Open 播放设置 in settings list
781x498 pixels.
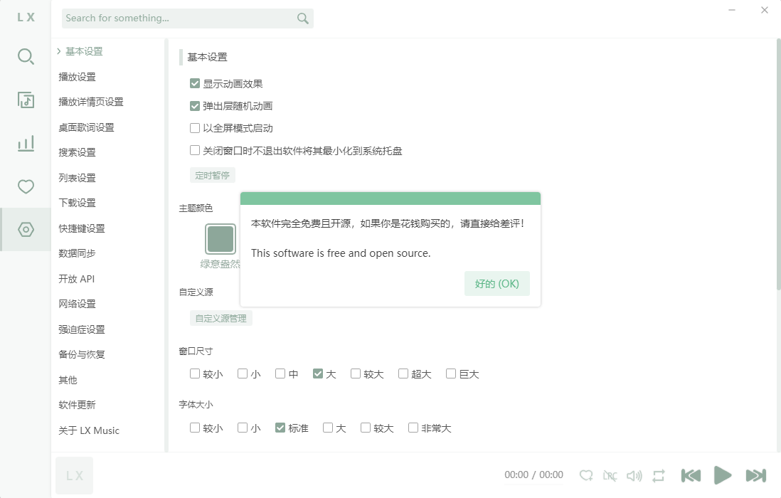[x=77, y=77]
